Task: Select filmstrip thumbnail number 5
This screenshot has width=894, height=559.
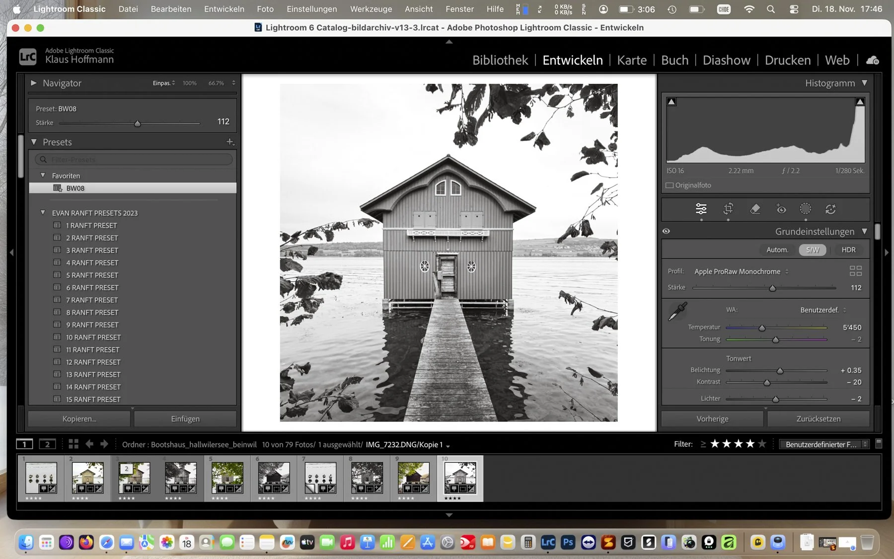Action: click(x=227, y=478)
